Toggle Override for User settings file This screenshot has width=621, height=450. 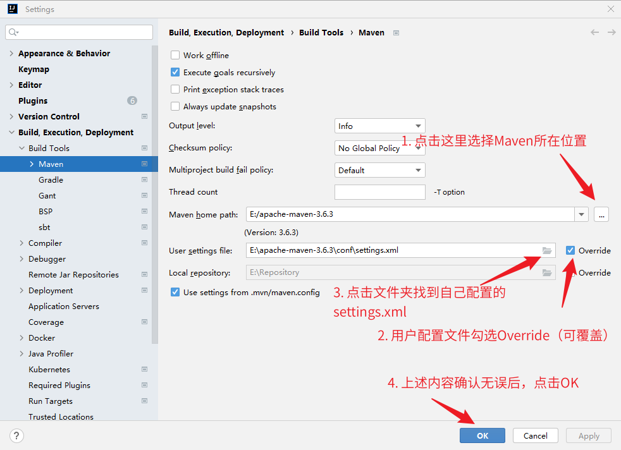pos(570,250)
